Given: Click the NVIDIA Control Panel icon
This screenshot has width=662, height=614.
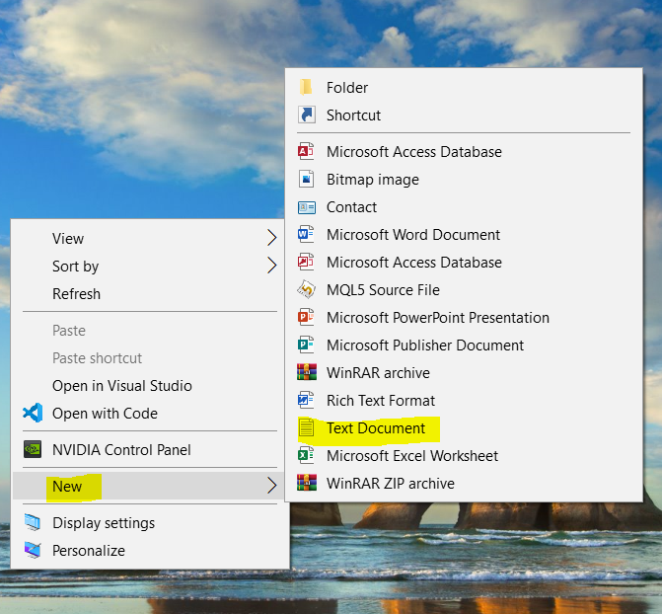Looking at the screenshot, I should 33,450.
